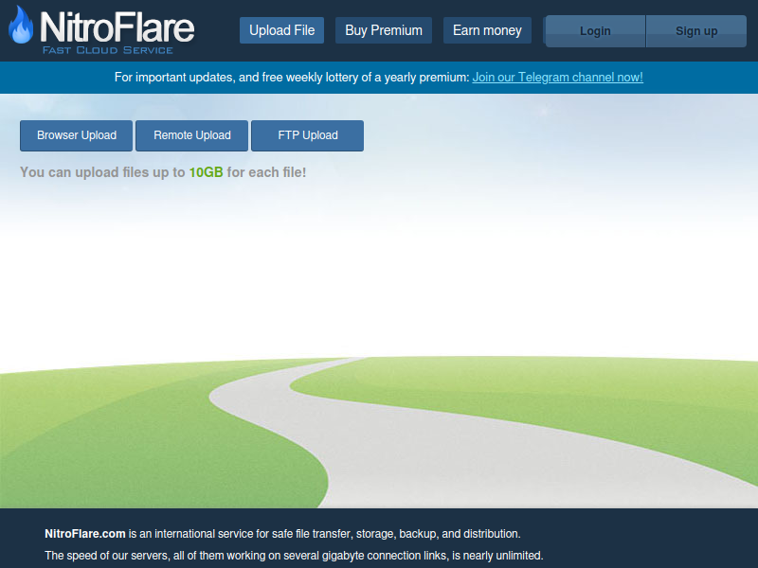Image resolution: width=758 pixels, height=568 pixels.
Task: Click the bold NitroFlare.com footer text
Action: (85, 533)
